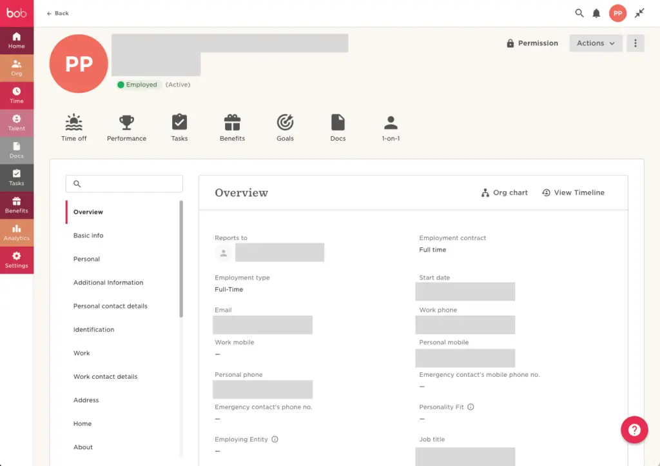Open the 1-on-1 shortcut
The width and height of the screenshot is (660, 466).
point(391,127)
